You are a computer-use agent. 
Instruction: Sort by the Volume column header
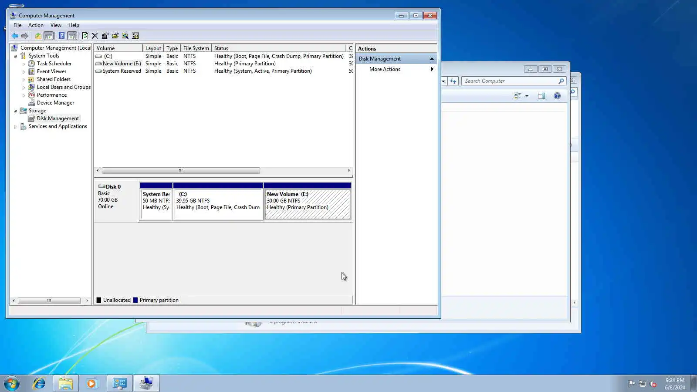click(118, 48)
